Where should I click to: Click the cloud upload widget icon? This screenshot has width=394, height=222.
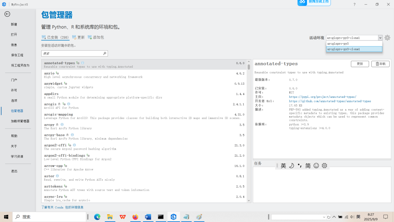[x=302, y=2]
